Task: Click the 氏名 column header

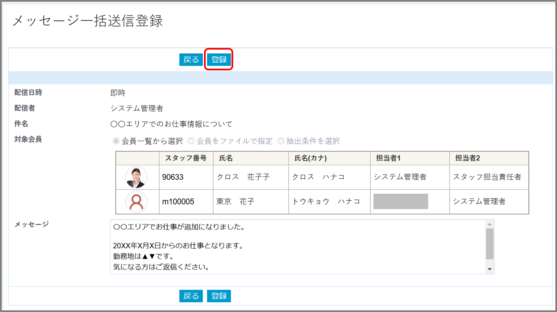Action: (226, 158)
